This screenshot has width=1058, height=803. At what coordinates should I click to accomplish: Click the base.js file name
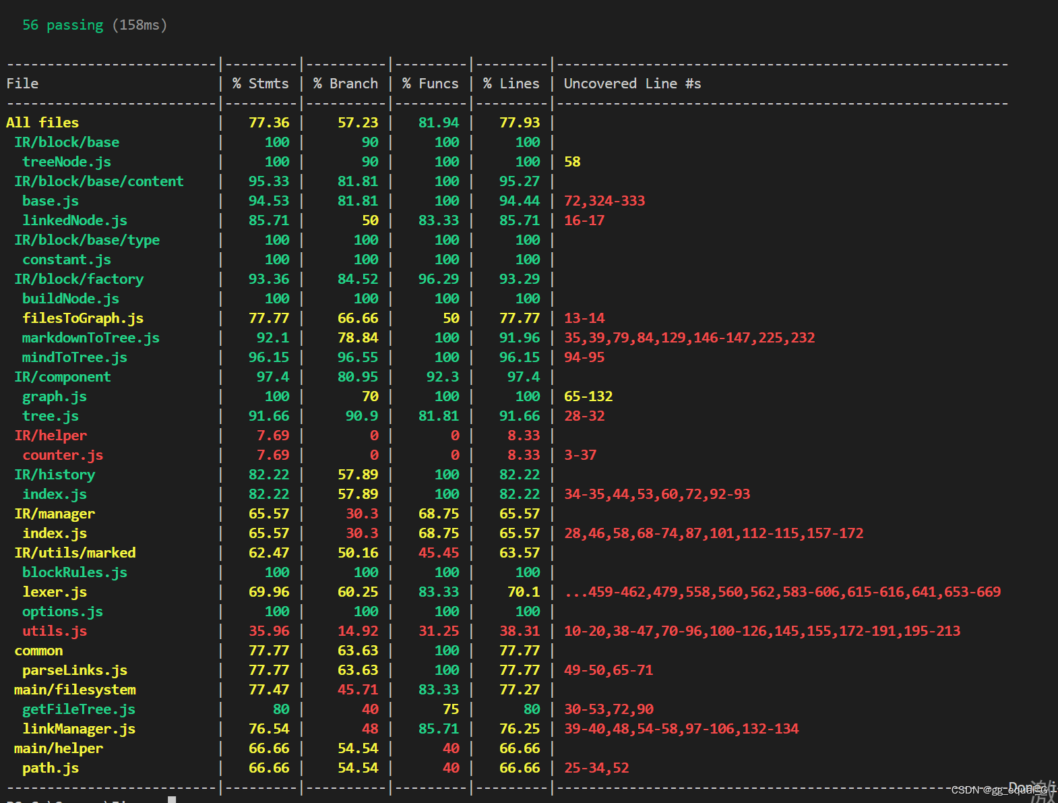coord(51,201)
